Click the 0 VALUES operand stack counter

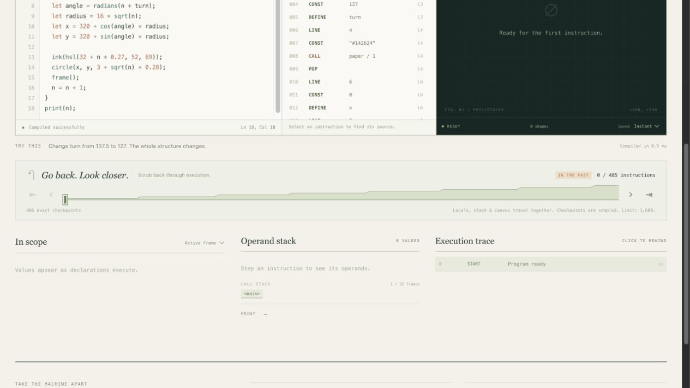pyautogui.click(x=408, y=241)
